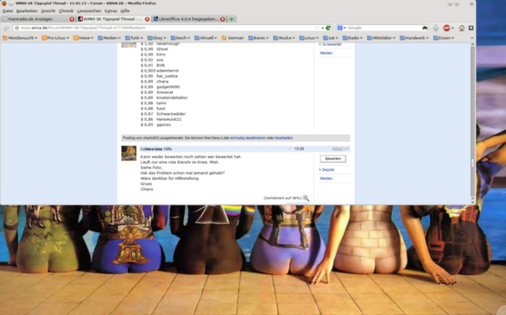Expand the Handwerk bookmarks folder
Viewport: 506px width, 315px height.
415,38
